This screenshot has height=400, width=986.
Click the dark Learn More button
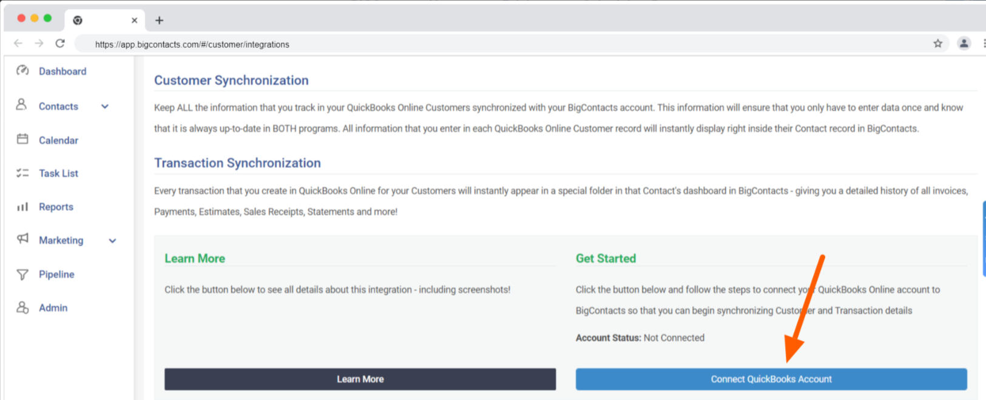tap(360, 379)
